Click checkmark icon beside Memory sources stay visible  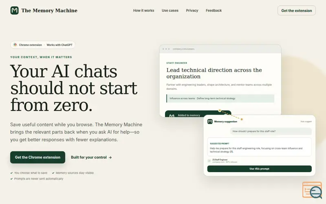pyautogui.click(x=53, y=173)
